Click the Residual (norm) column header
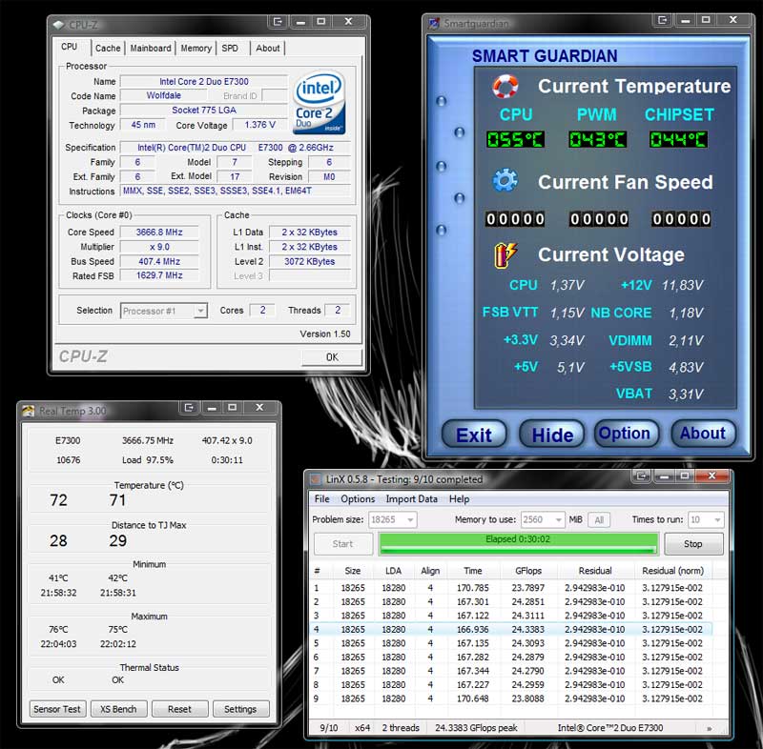The width and height of the screenshot is (763, 749). pos(673,571)
